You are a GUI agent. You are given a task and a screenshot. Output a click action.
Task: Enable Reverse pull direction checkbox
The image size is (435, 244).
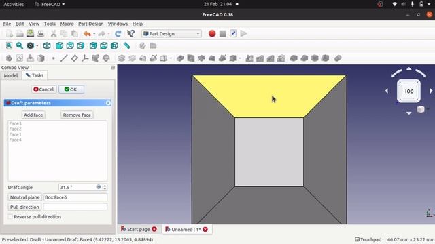pyautogui.click(x=10, y=217)
